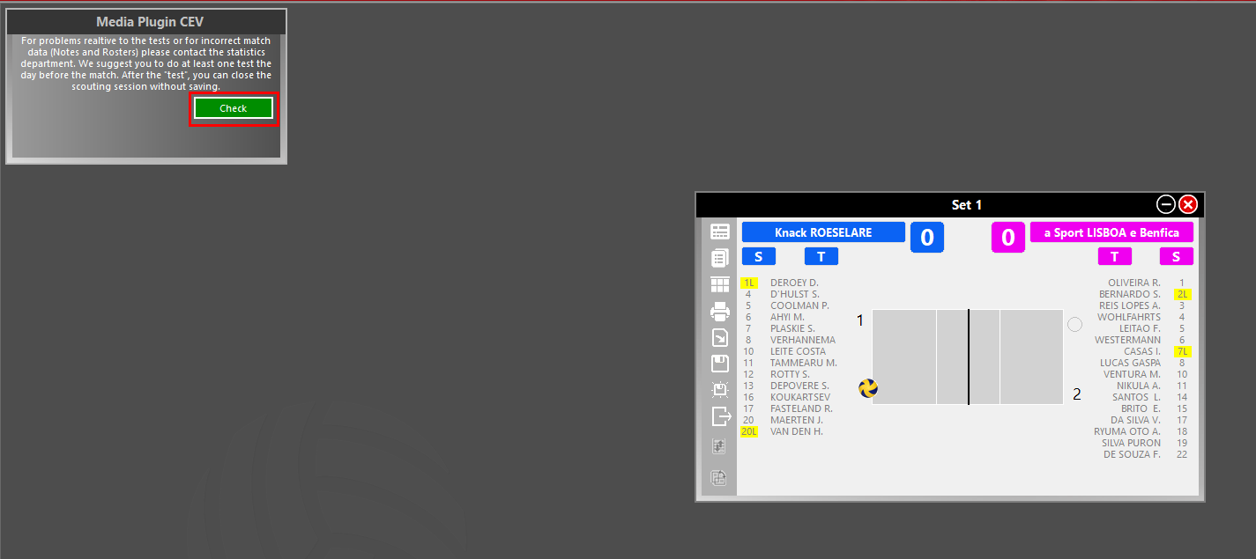
Task: Click the volleyball serve icon near court
Action: (868, 388)
